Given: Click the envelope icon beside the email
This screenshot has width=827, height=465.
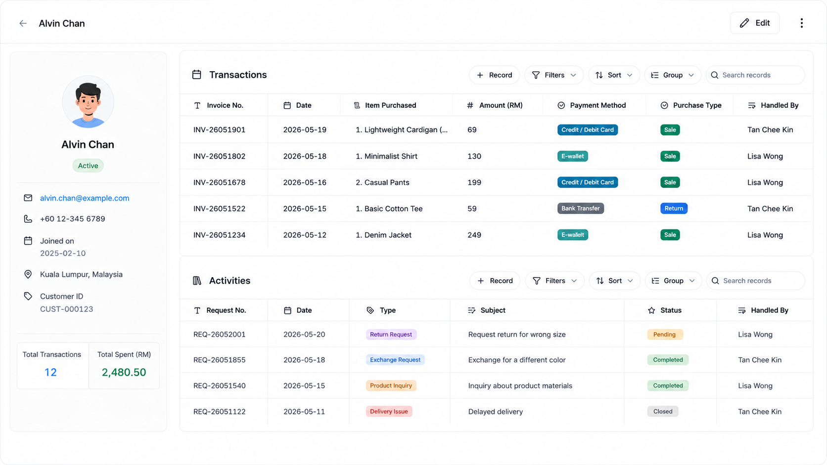Looking at the screenshot, I should click(x=28, y=198).
